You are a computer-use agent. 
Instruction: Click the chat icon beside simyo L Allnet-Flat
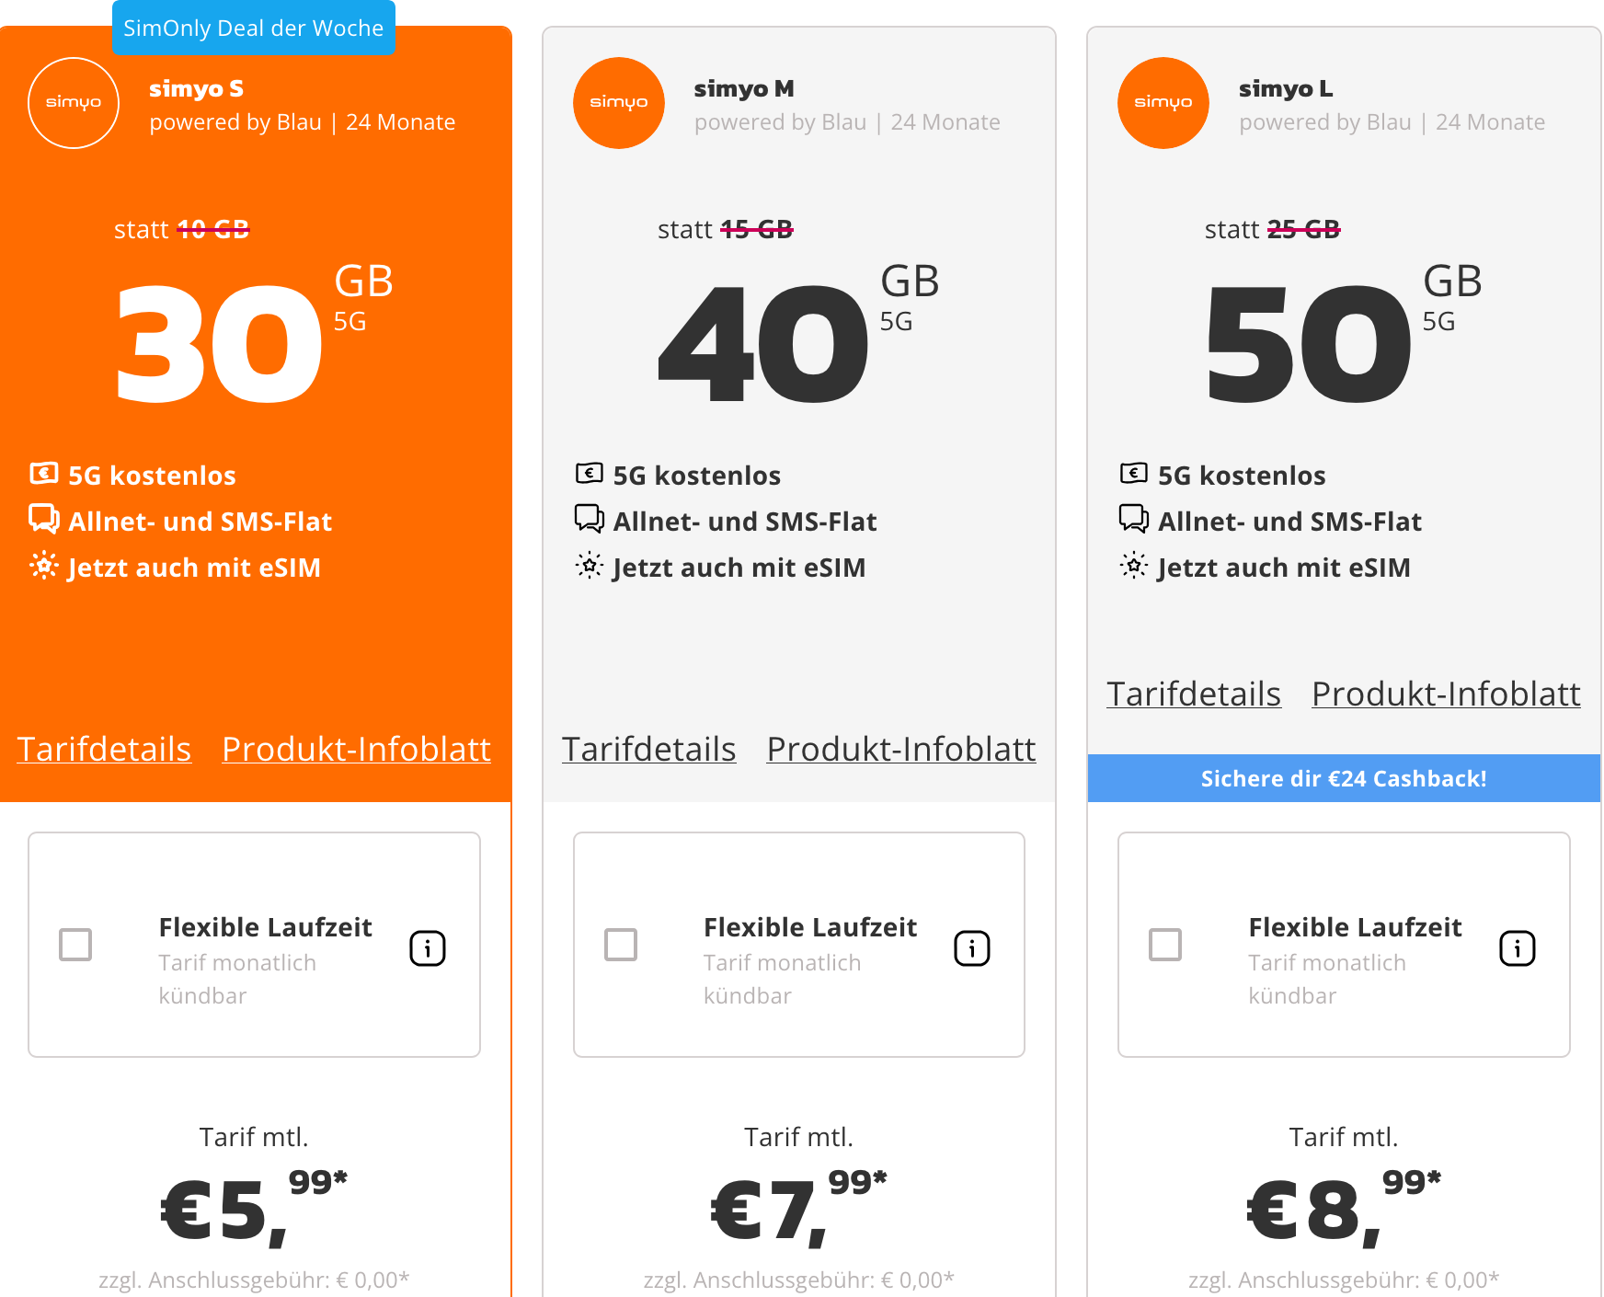tap(1134, 519)
